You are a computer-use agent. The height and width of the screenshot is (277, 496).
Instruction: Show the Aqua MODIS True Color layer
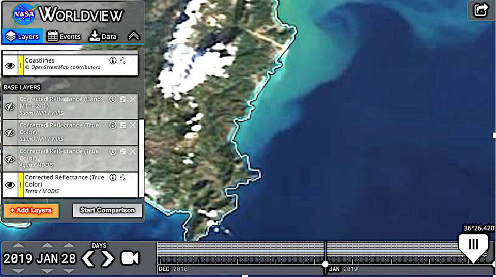10,159
